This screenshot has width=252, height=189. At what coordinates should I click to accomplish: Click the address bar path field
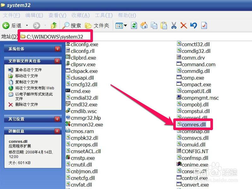point(135,37)
